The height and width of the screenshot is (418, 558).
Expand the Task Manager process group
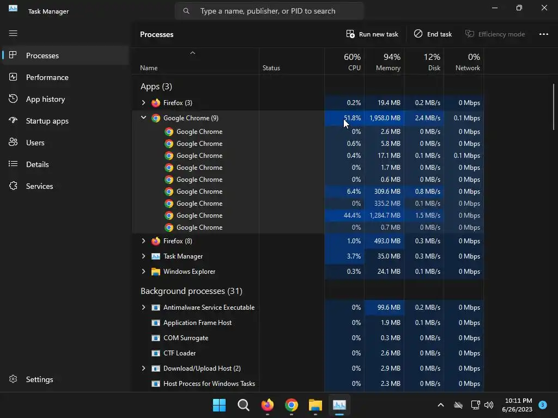pos(143,256)
